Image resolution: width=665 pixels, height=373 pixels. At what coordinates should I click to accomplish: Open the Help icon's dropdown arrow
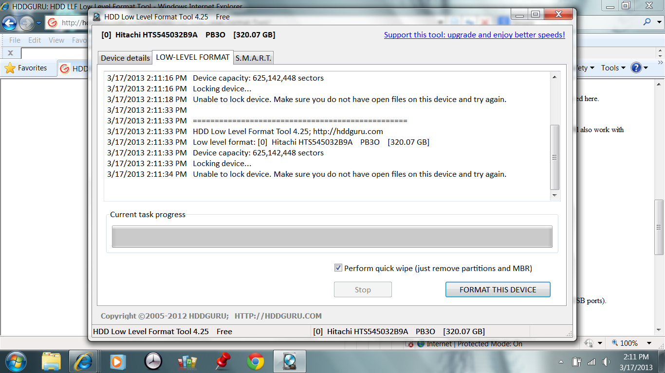click(646, 68)
